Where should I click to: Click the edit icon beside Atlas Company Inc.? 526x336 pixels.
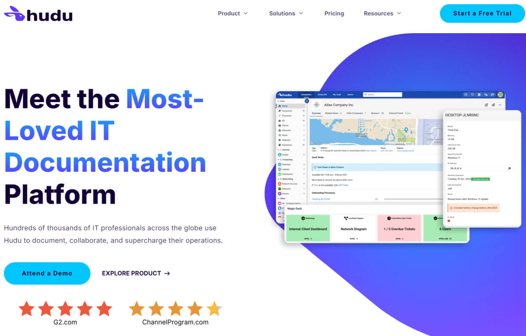click(486, 105)
